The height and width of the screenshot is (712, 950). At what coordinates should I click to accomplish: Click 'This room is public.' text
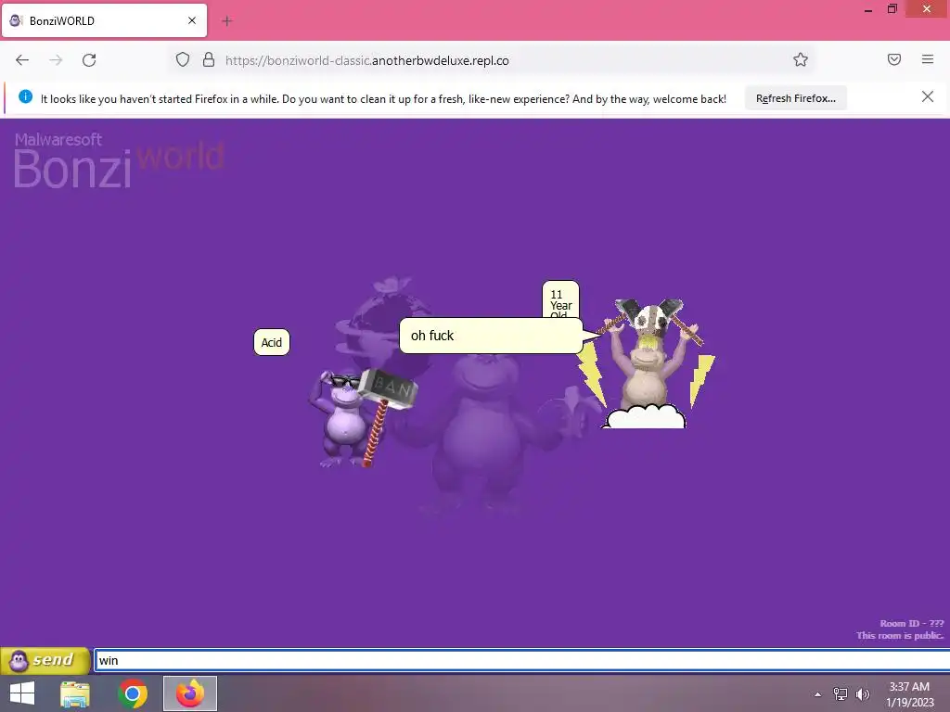(x=900, y=636)
